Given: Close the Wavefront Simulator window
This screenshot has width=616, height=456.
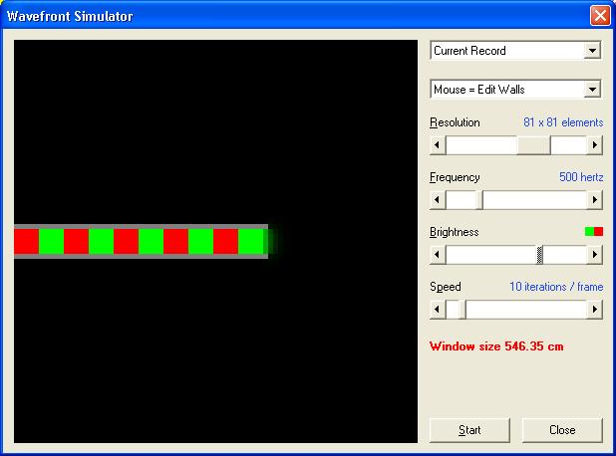Looking at the screenshot, I should click(600, 16).
